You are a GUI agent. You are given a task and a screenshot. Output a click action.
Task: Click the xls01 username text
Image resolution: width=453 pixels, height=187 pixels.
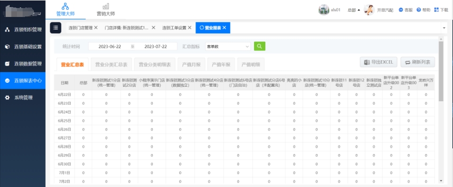coord(336,10)
